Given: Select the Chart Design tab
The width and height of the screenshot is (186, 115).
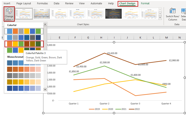Looking at the screenshot, I should coord(127,4).
